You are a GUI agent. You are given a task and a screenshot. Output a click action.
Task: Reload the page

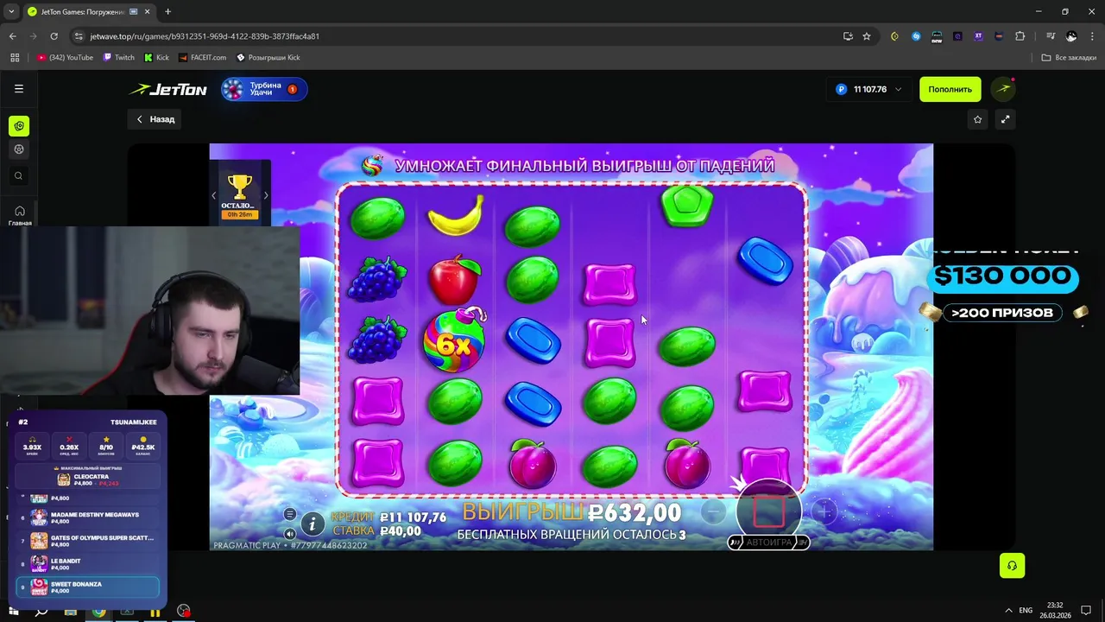click(54, 36)
